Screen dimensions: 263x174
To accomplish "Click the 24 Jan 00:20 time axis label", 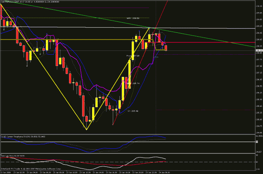I will coord(165,172).
